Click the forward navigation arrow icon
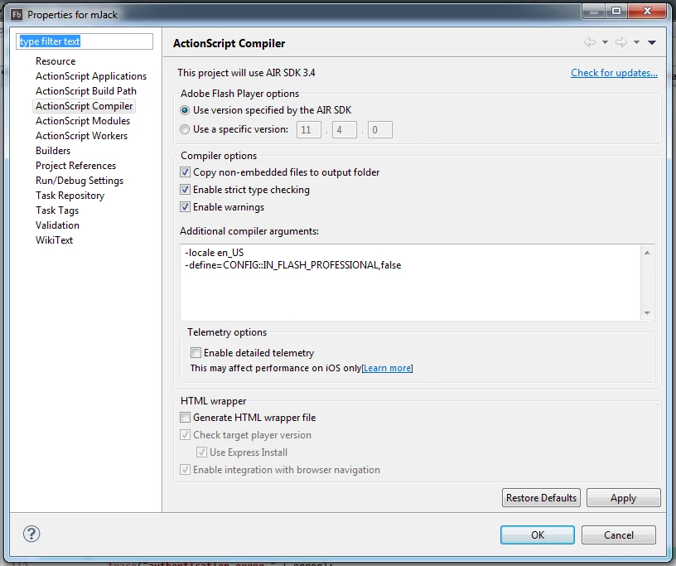This screenshot has width=676, height=566. [x=621, y=42]
